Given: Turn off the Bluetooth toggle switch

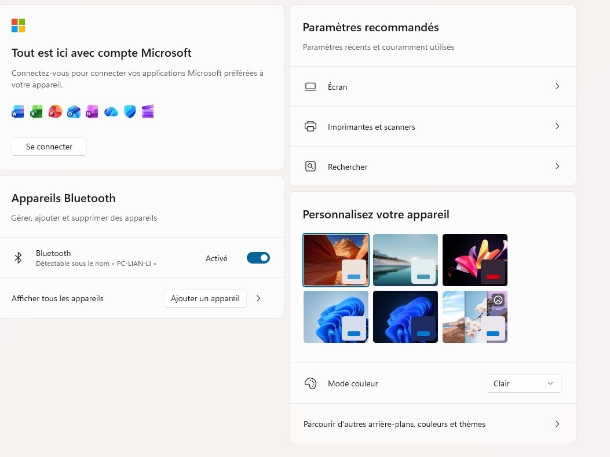Looking at the screenshot, I should click(x=258, y=258).
